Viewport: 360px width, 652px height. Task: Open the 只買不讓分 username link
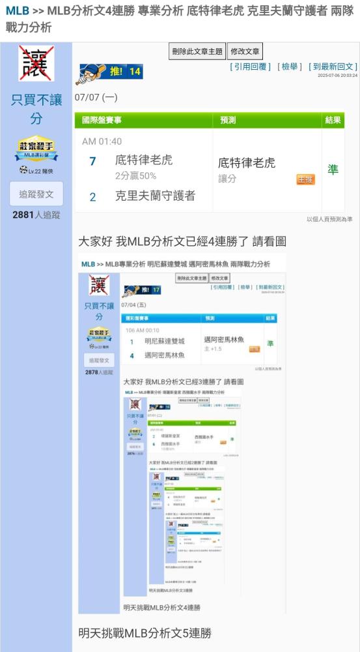point(36,110)
